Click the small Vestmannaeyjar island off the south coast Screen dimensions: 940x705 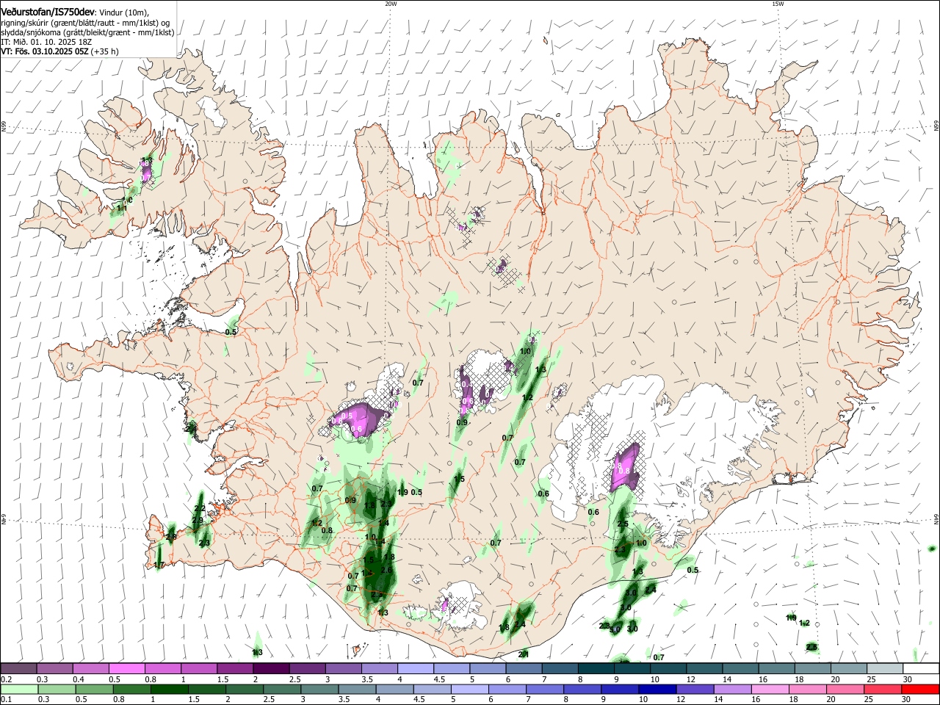(x=358, y=649)
